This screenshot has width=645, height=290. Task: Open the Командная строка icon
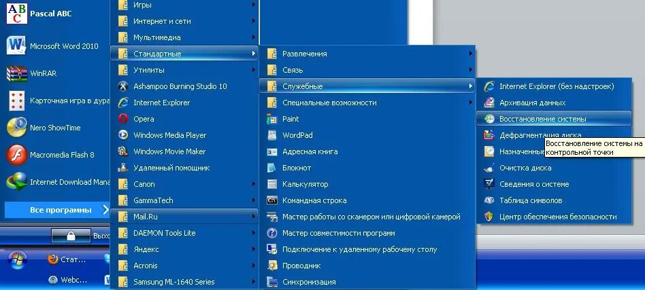[272, 200]
